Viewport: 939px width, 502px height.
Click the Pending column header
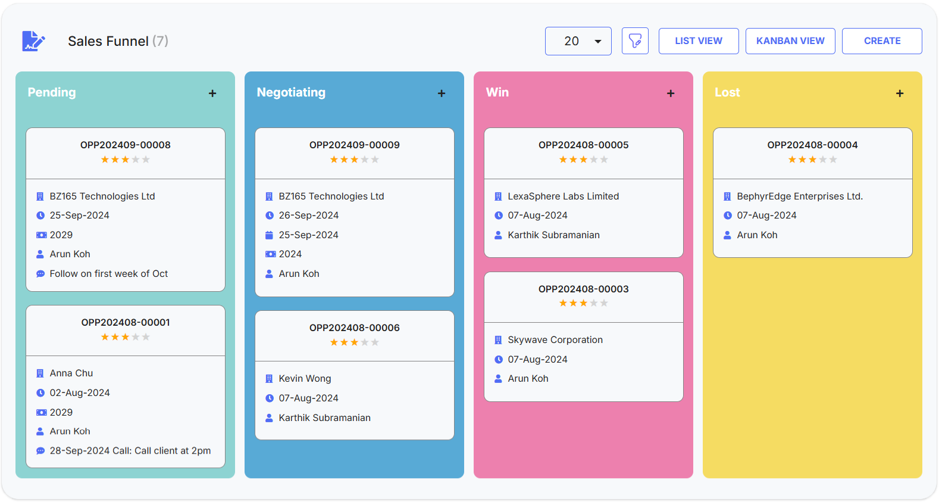(52, 92)
